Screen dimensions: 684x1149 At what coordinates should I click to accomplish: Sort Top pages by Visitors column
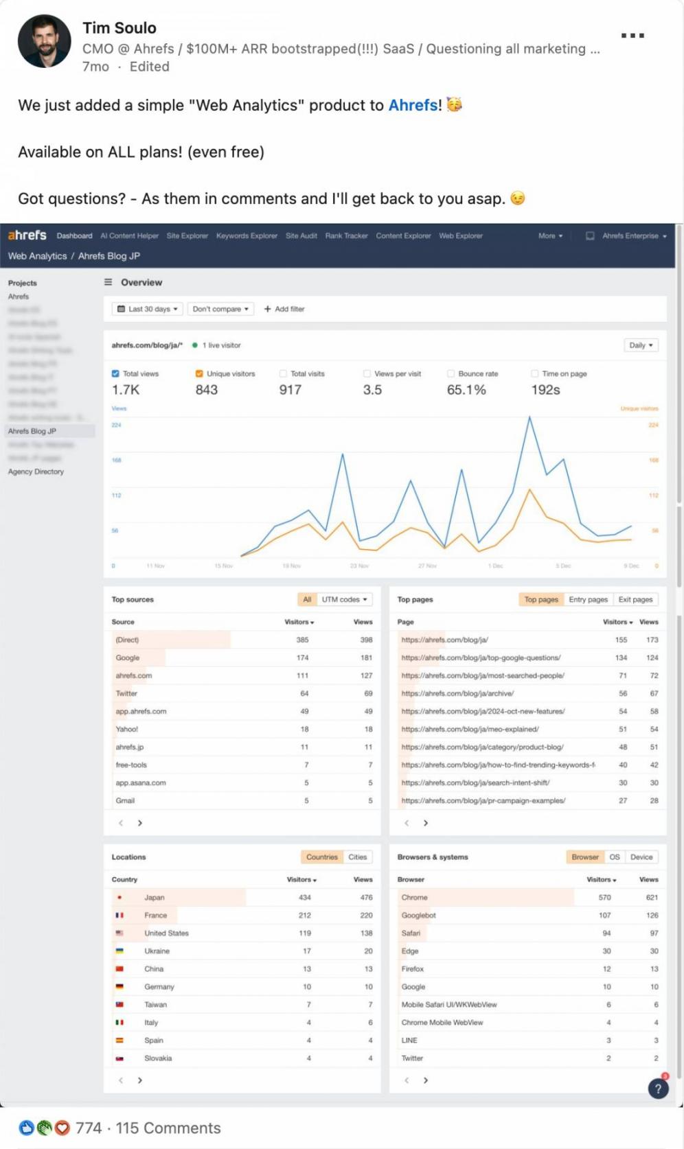click(618, 622)
